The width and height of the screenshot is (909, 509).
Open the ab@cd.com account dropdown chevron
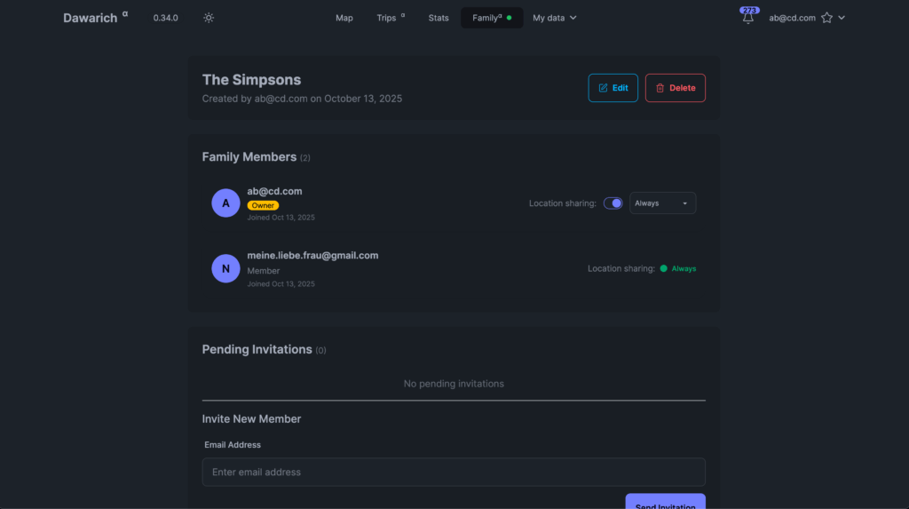tap(842, 18)
